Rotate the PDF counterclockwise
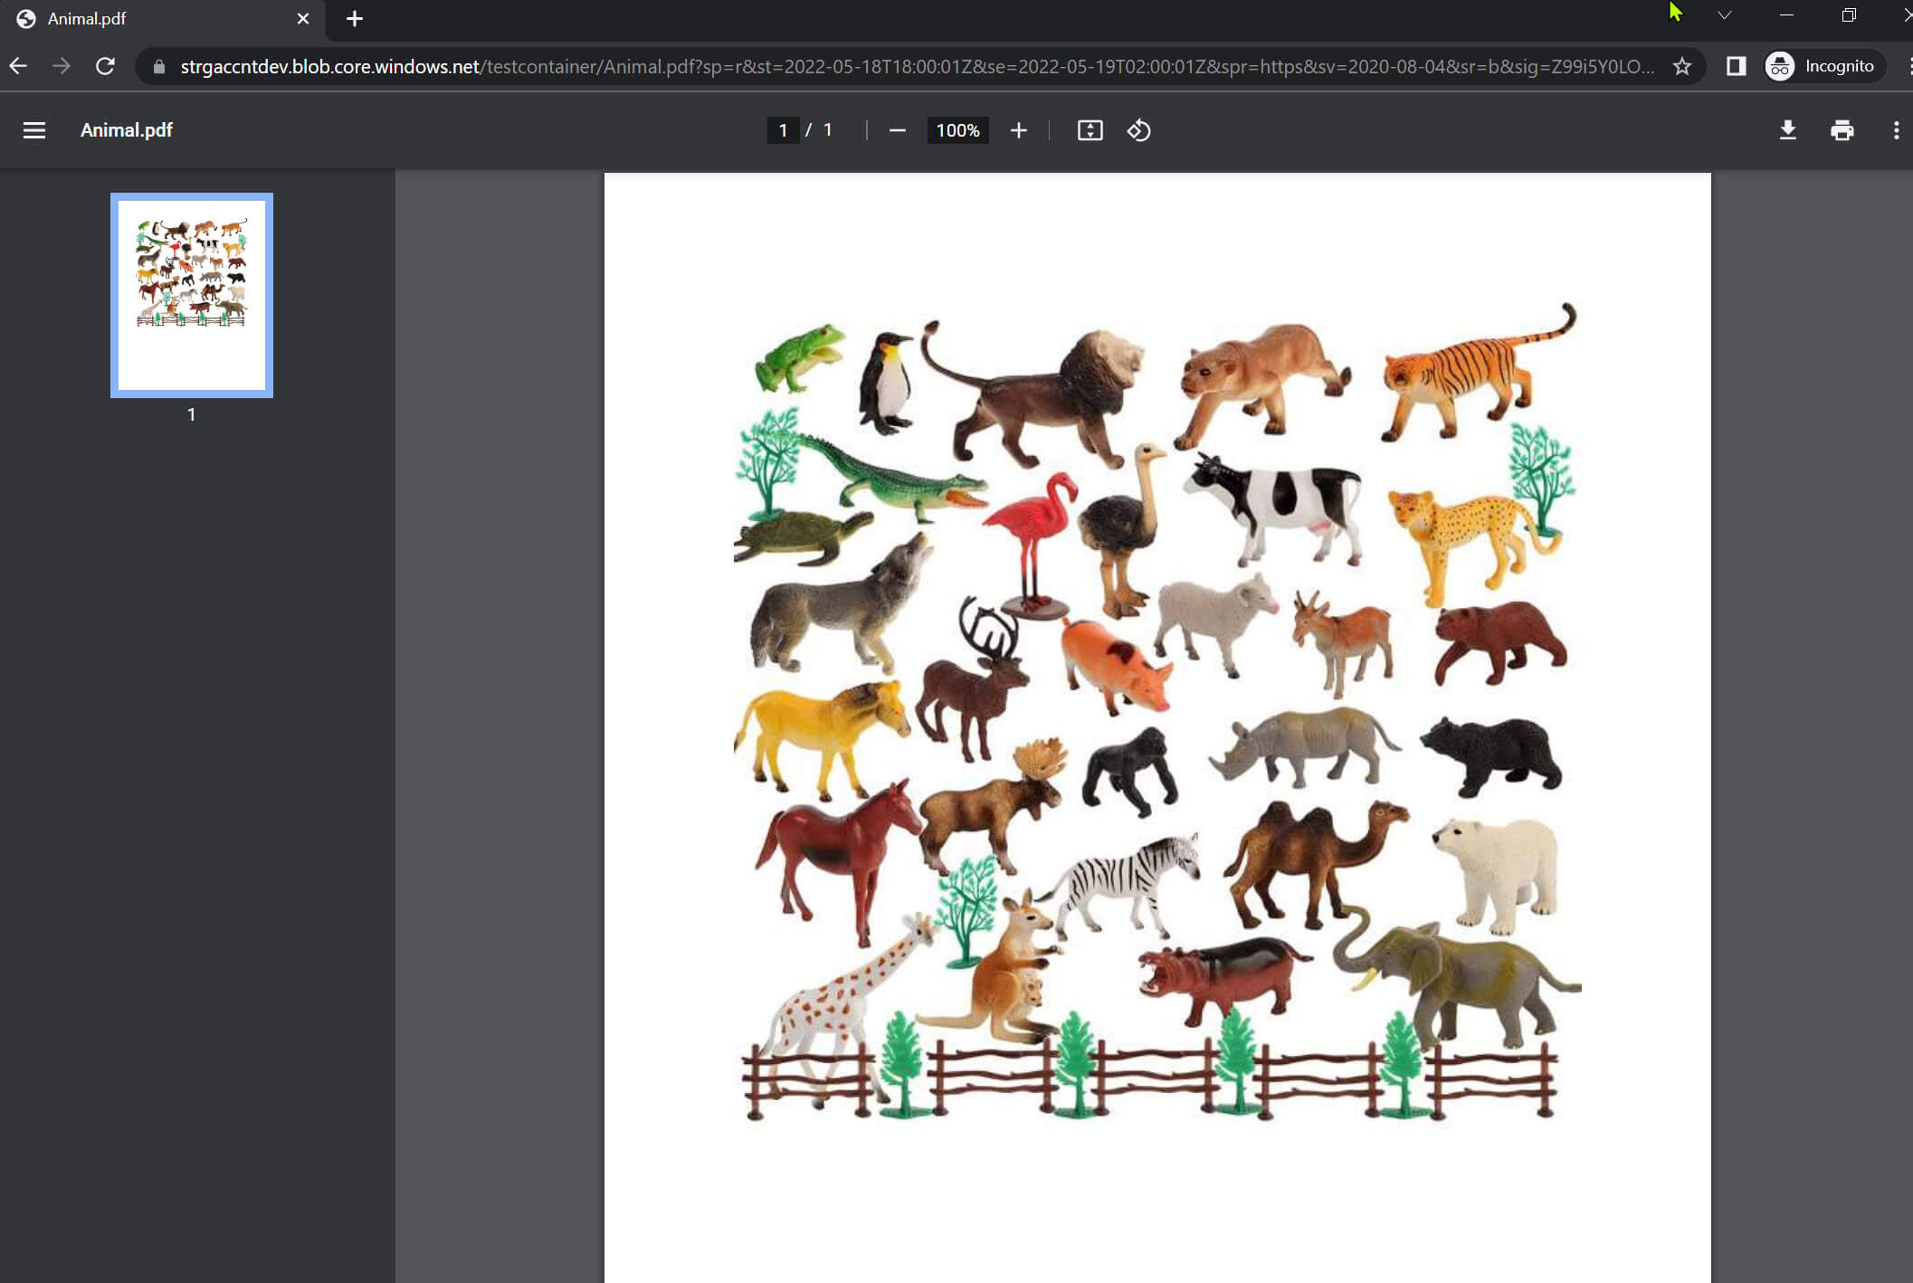The height and width of the screenshot is (1283, 1913). point(1138,130)
